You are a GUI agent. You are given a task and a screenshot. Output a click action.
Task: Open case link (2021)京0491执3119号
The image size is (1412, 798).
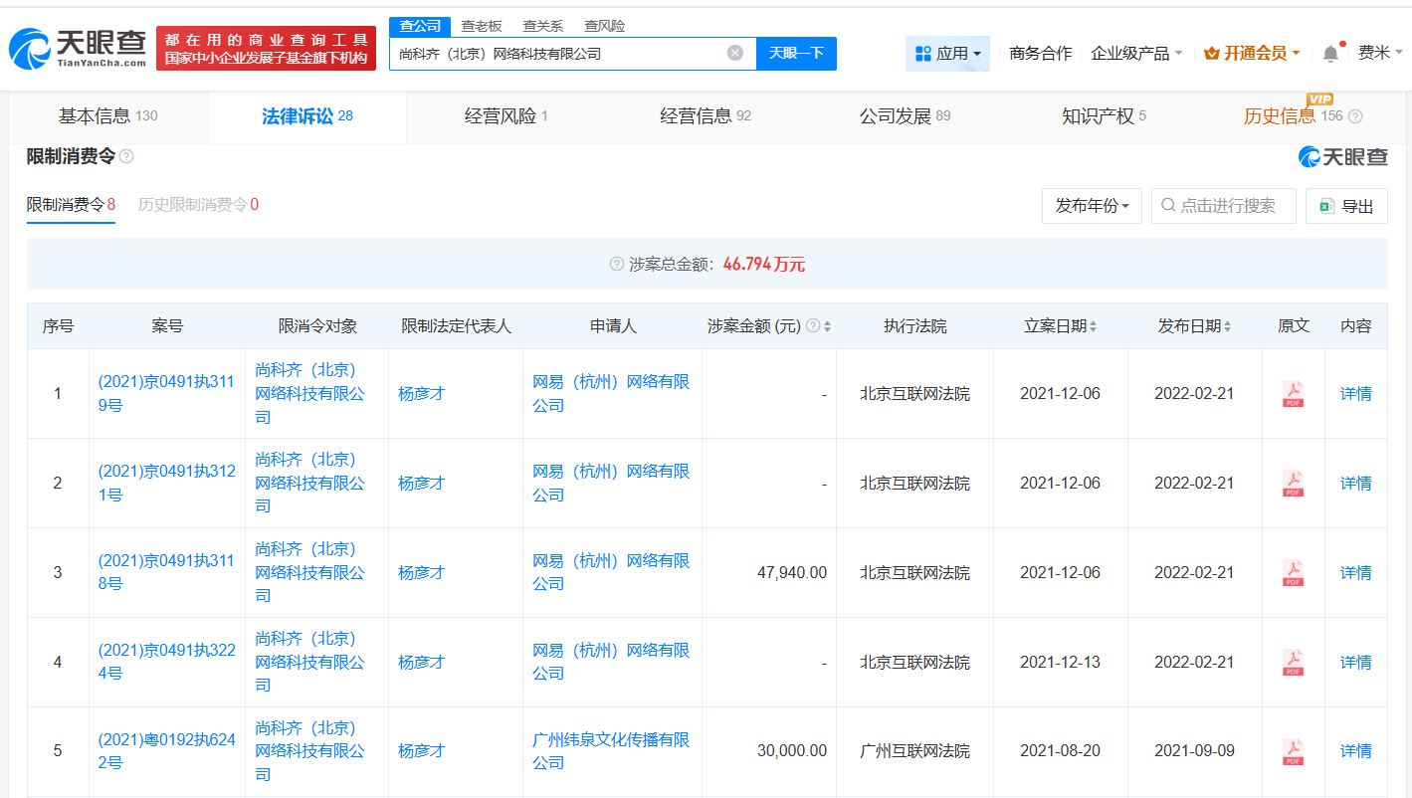tap(165, 381)
